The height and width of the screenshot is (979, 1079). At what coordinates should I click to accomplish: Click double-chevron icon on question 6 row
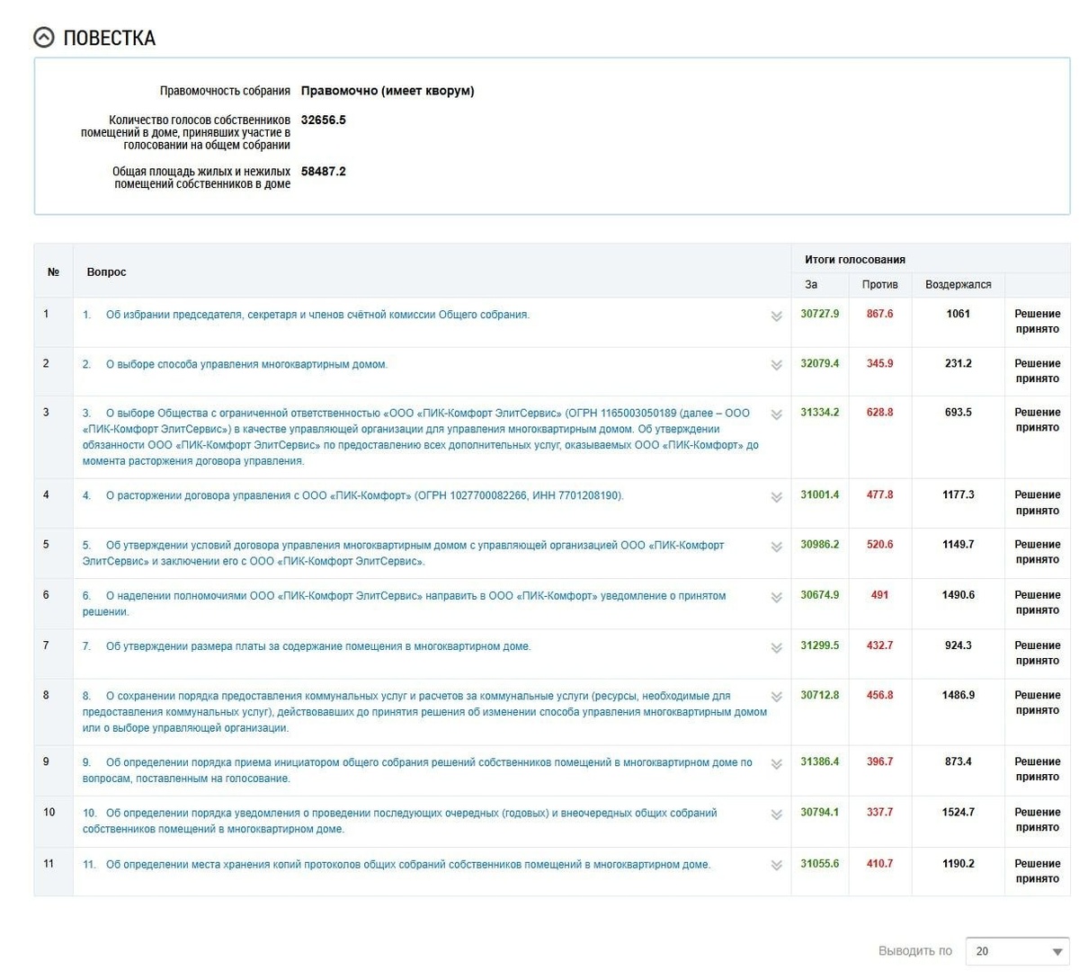776,598
